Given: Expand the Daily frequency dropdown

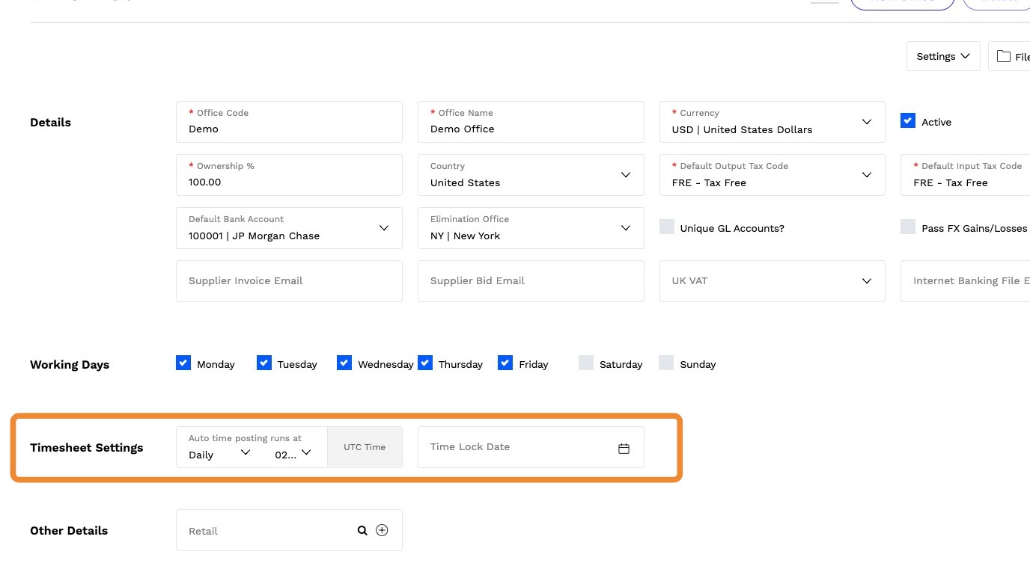Looking at the screenshot, I should pyautogui.click(x=245, y=452).
